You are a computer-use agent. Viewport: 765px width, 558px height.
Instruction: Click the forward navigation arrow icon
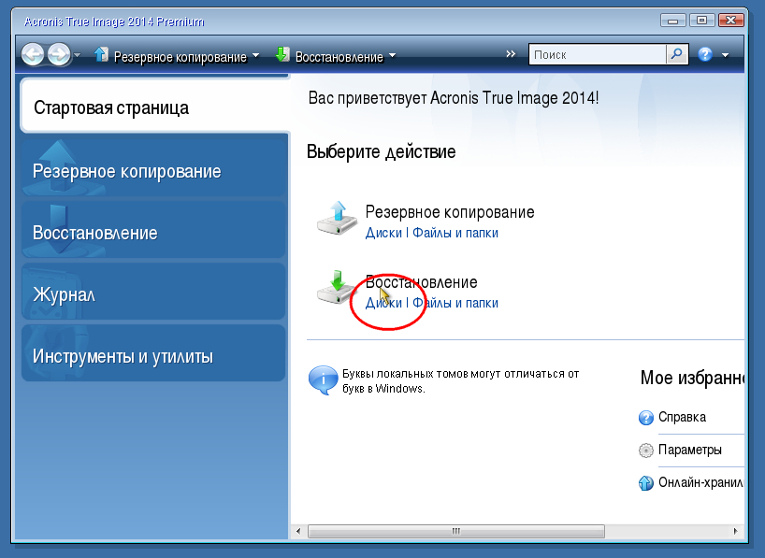pyautogui.click(x=58, y=55)
